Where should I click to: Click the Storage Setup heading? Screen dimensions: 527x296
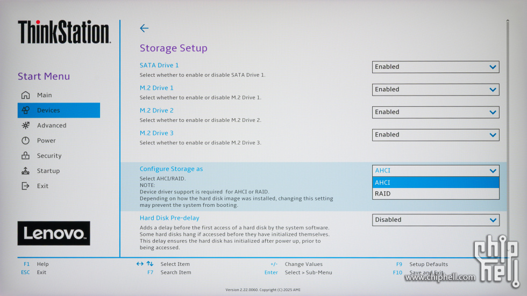pyautogui.click(x=173, y=48)
